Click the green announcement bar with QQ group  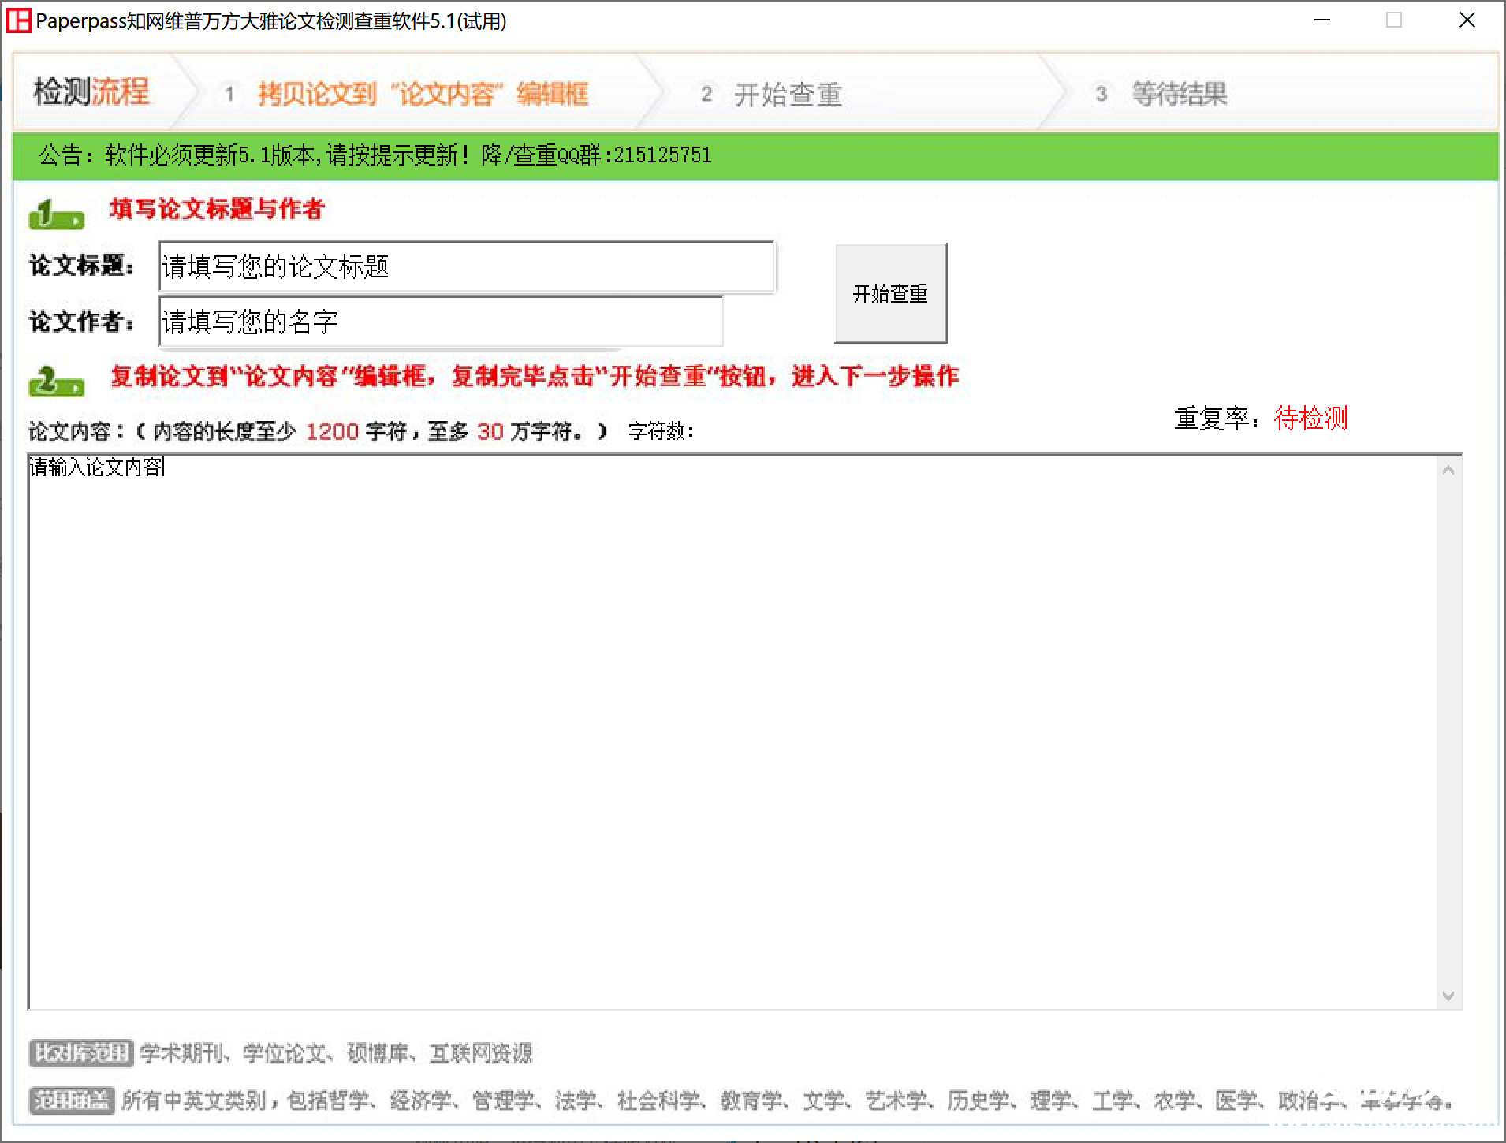[755, 155]
